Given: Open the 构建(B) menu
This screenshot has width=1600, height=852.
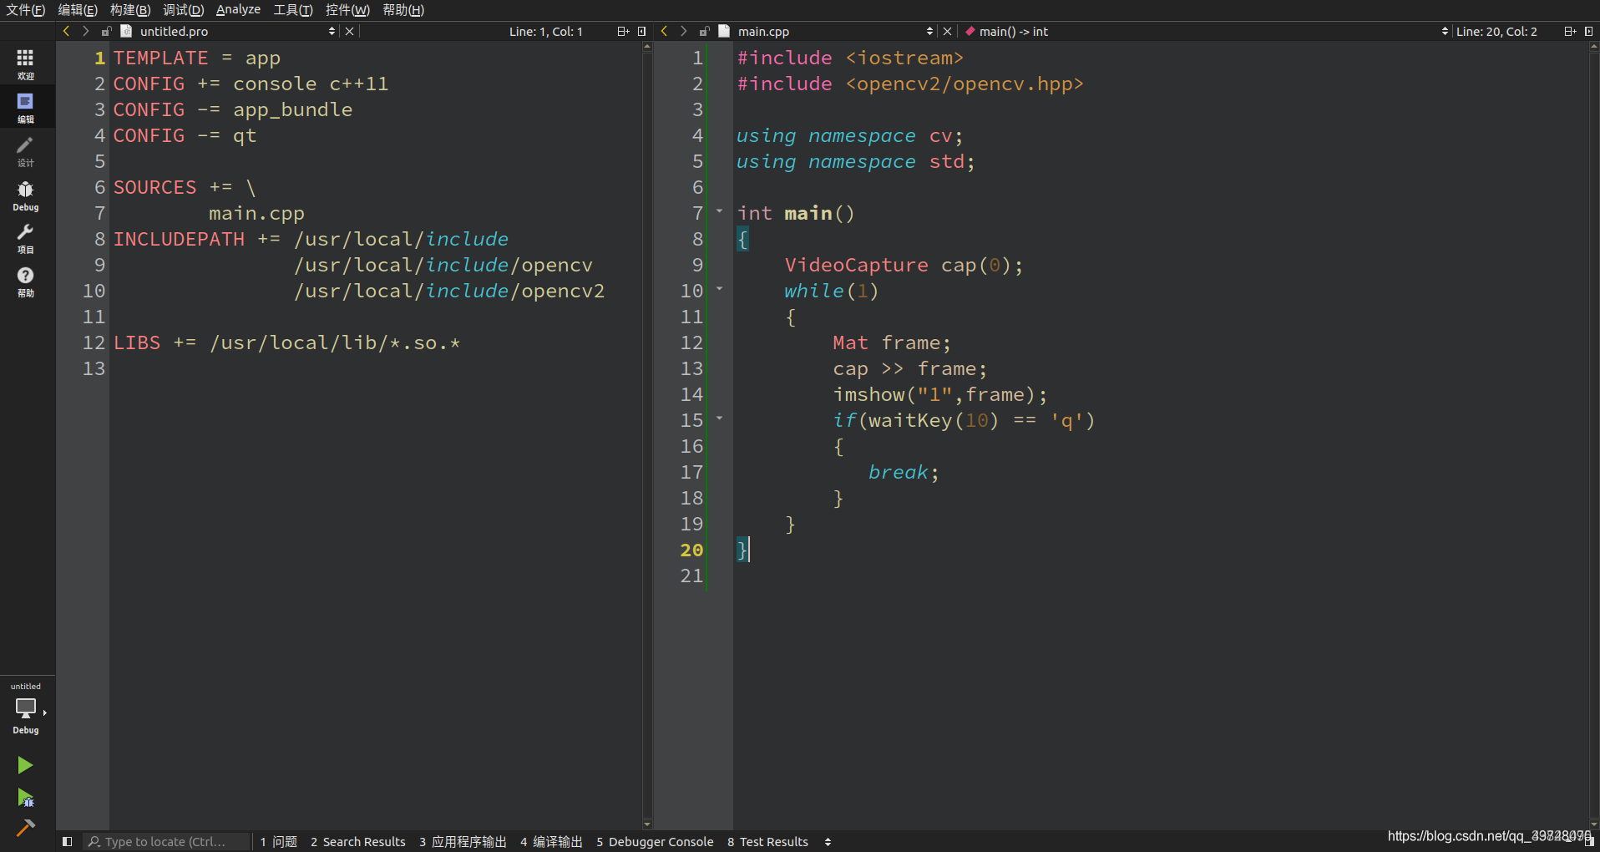Looking at the screenshot, I should pyautogui.click(x=130, y=10).
